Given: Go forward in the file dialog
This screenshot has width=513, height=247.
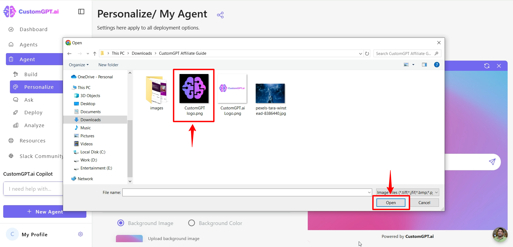Looking at the screenshot, I should (x=80, y=54).
